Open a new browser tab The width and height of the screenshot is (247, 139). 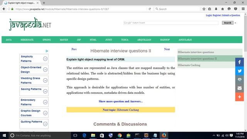pos(44,3)
